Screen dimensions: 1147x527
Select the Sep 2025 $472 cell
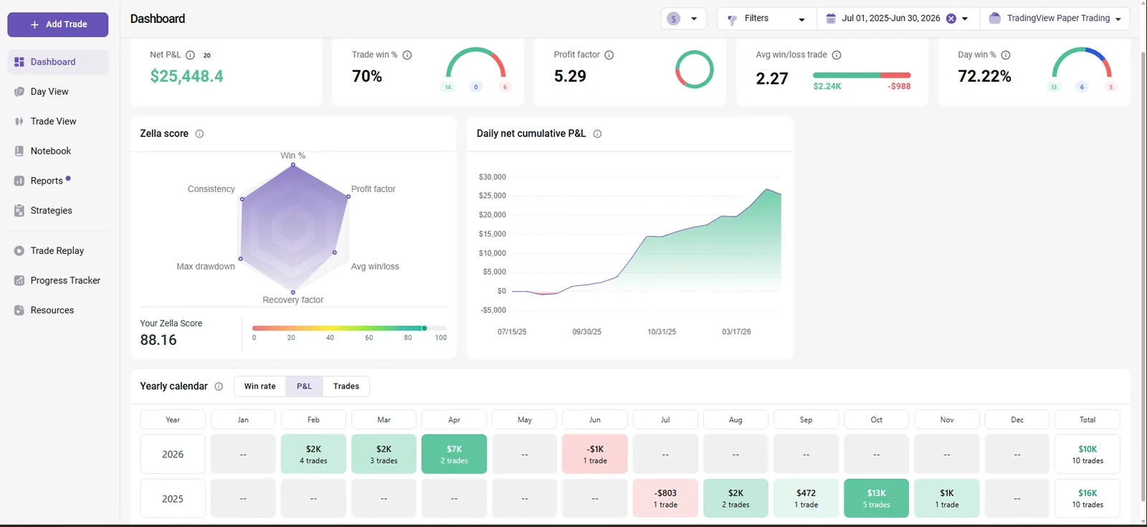(x=806, y=498)
